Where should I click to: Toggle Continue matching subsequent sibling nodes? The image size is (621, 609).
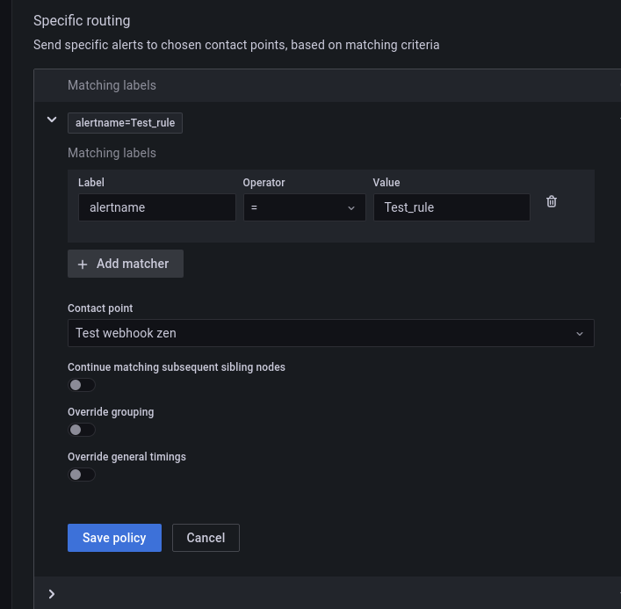coord(82,385)
